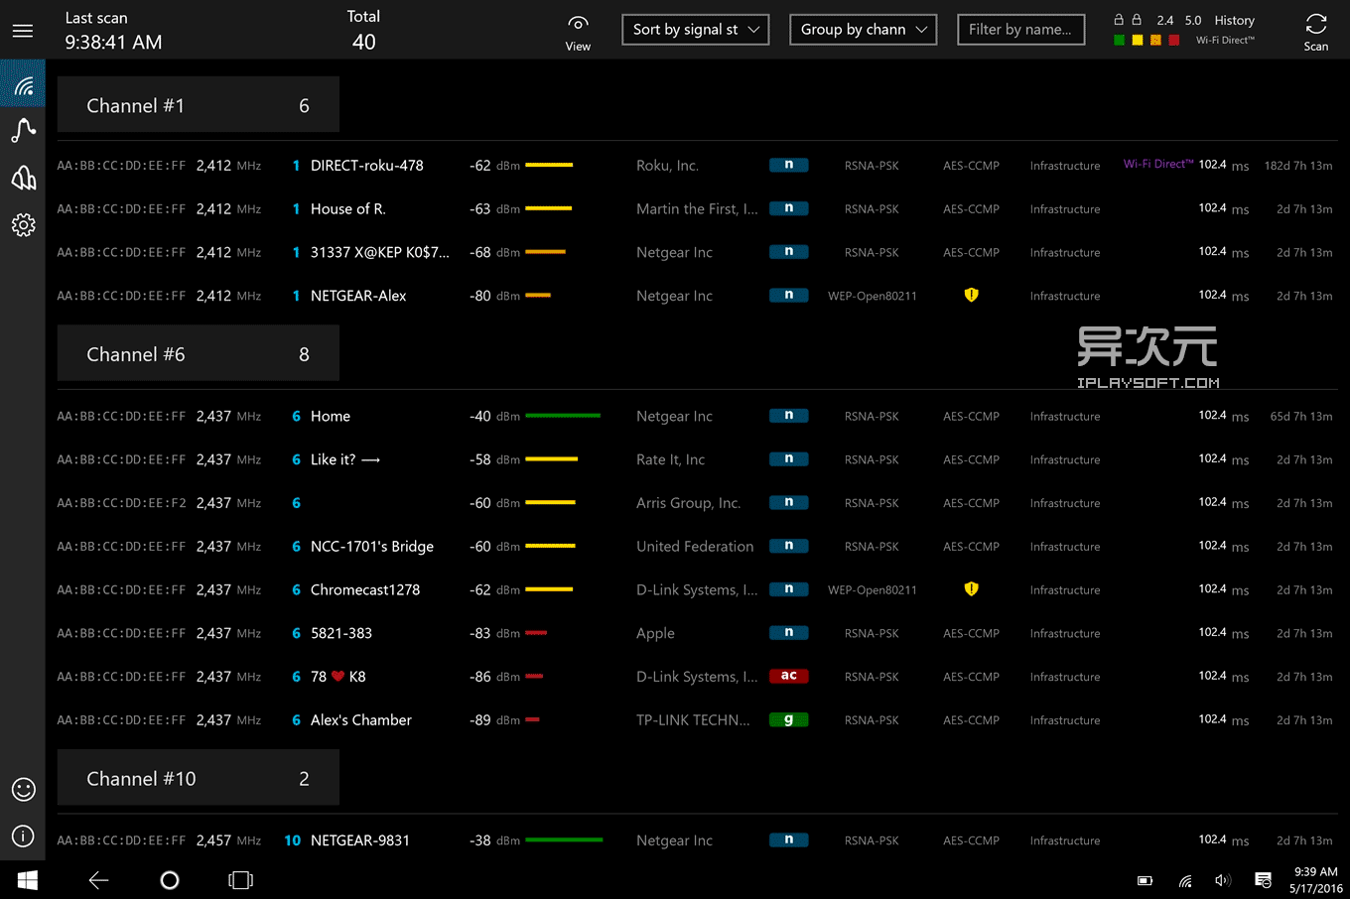
Task: Toggle the History filter
Action: pyautogui.click(x=1235, y=20)
